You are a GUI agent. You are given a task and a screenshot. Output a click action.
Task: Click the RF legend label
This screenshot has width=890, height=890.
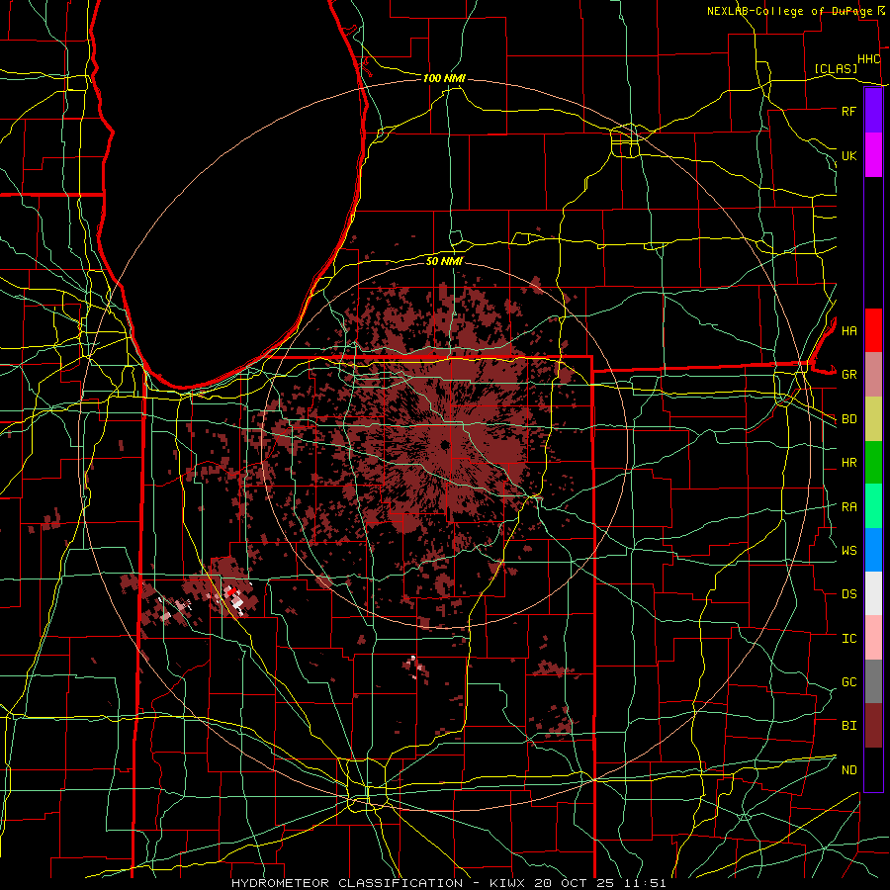point(848,111)
